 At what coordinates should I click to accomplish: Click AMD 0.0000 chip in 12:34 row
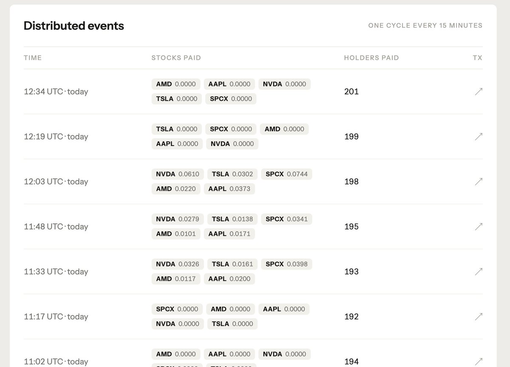pyautogui.click(x=176, y=84)
